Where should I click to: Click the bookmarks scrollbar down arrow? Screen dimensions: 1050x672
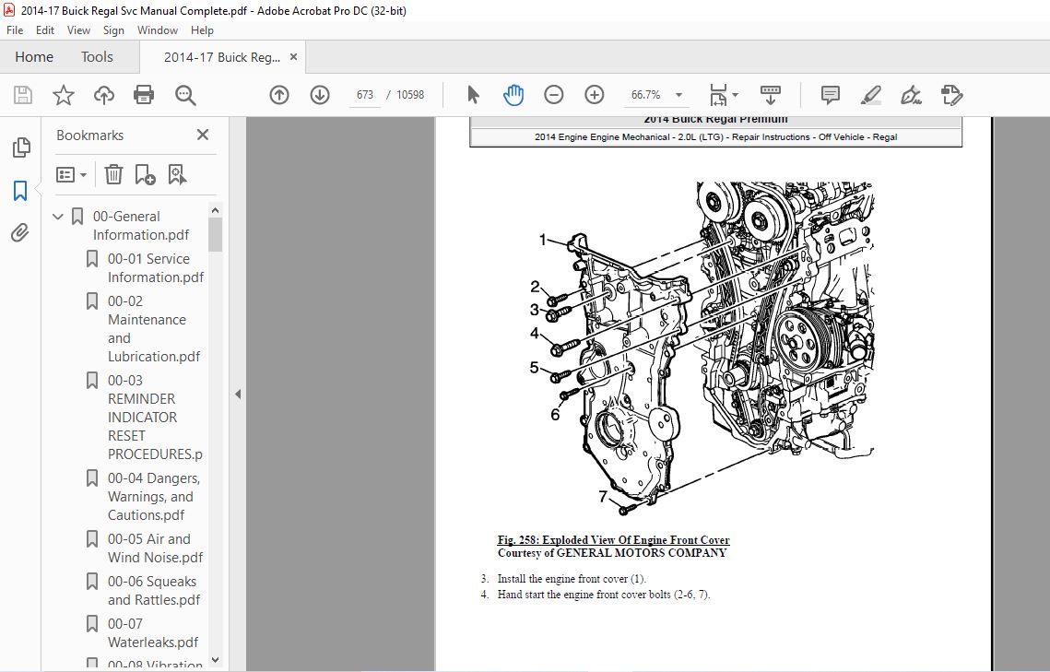[x=215, y=660]
